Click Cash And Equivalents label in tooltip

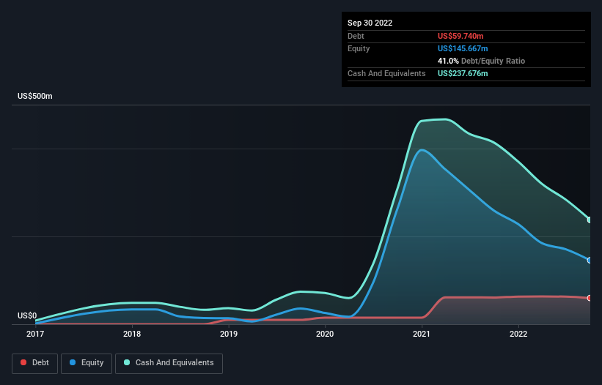pyautogui.click(x=386, y=73)
